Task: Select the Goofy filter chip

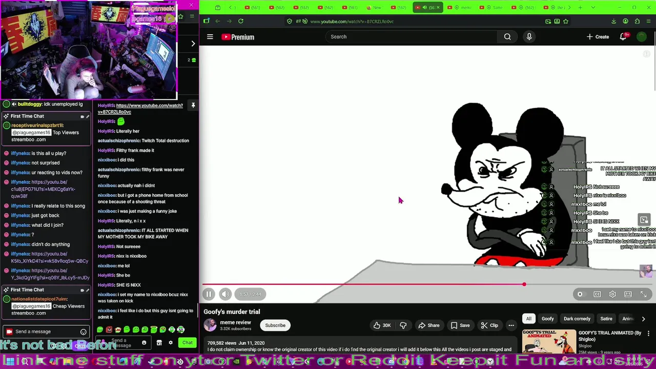Action: pos(548,319)
